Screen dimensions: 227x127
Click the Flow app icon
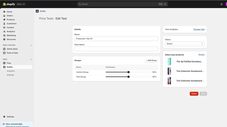point(4,63)
